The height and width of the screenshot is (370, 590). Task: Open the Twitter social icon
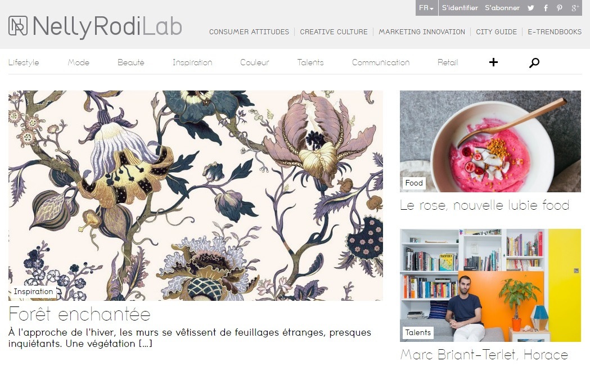coord(530,8)
